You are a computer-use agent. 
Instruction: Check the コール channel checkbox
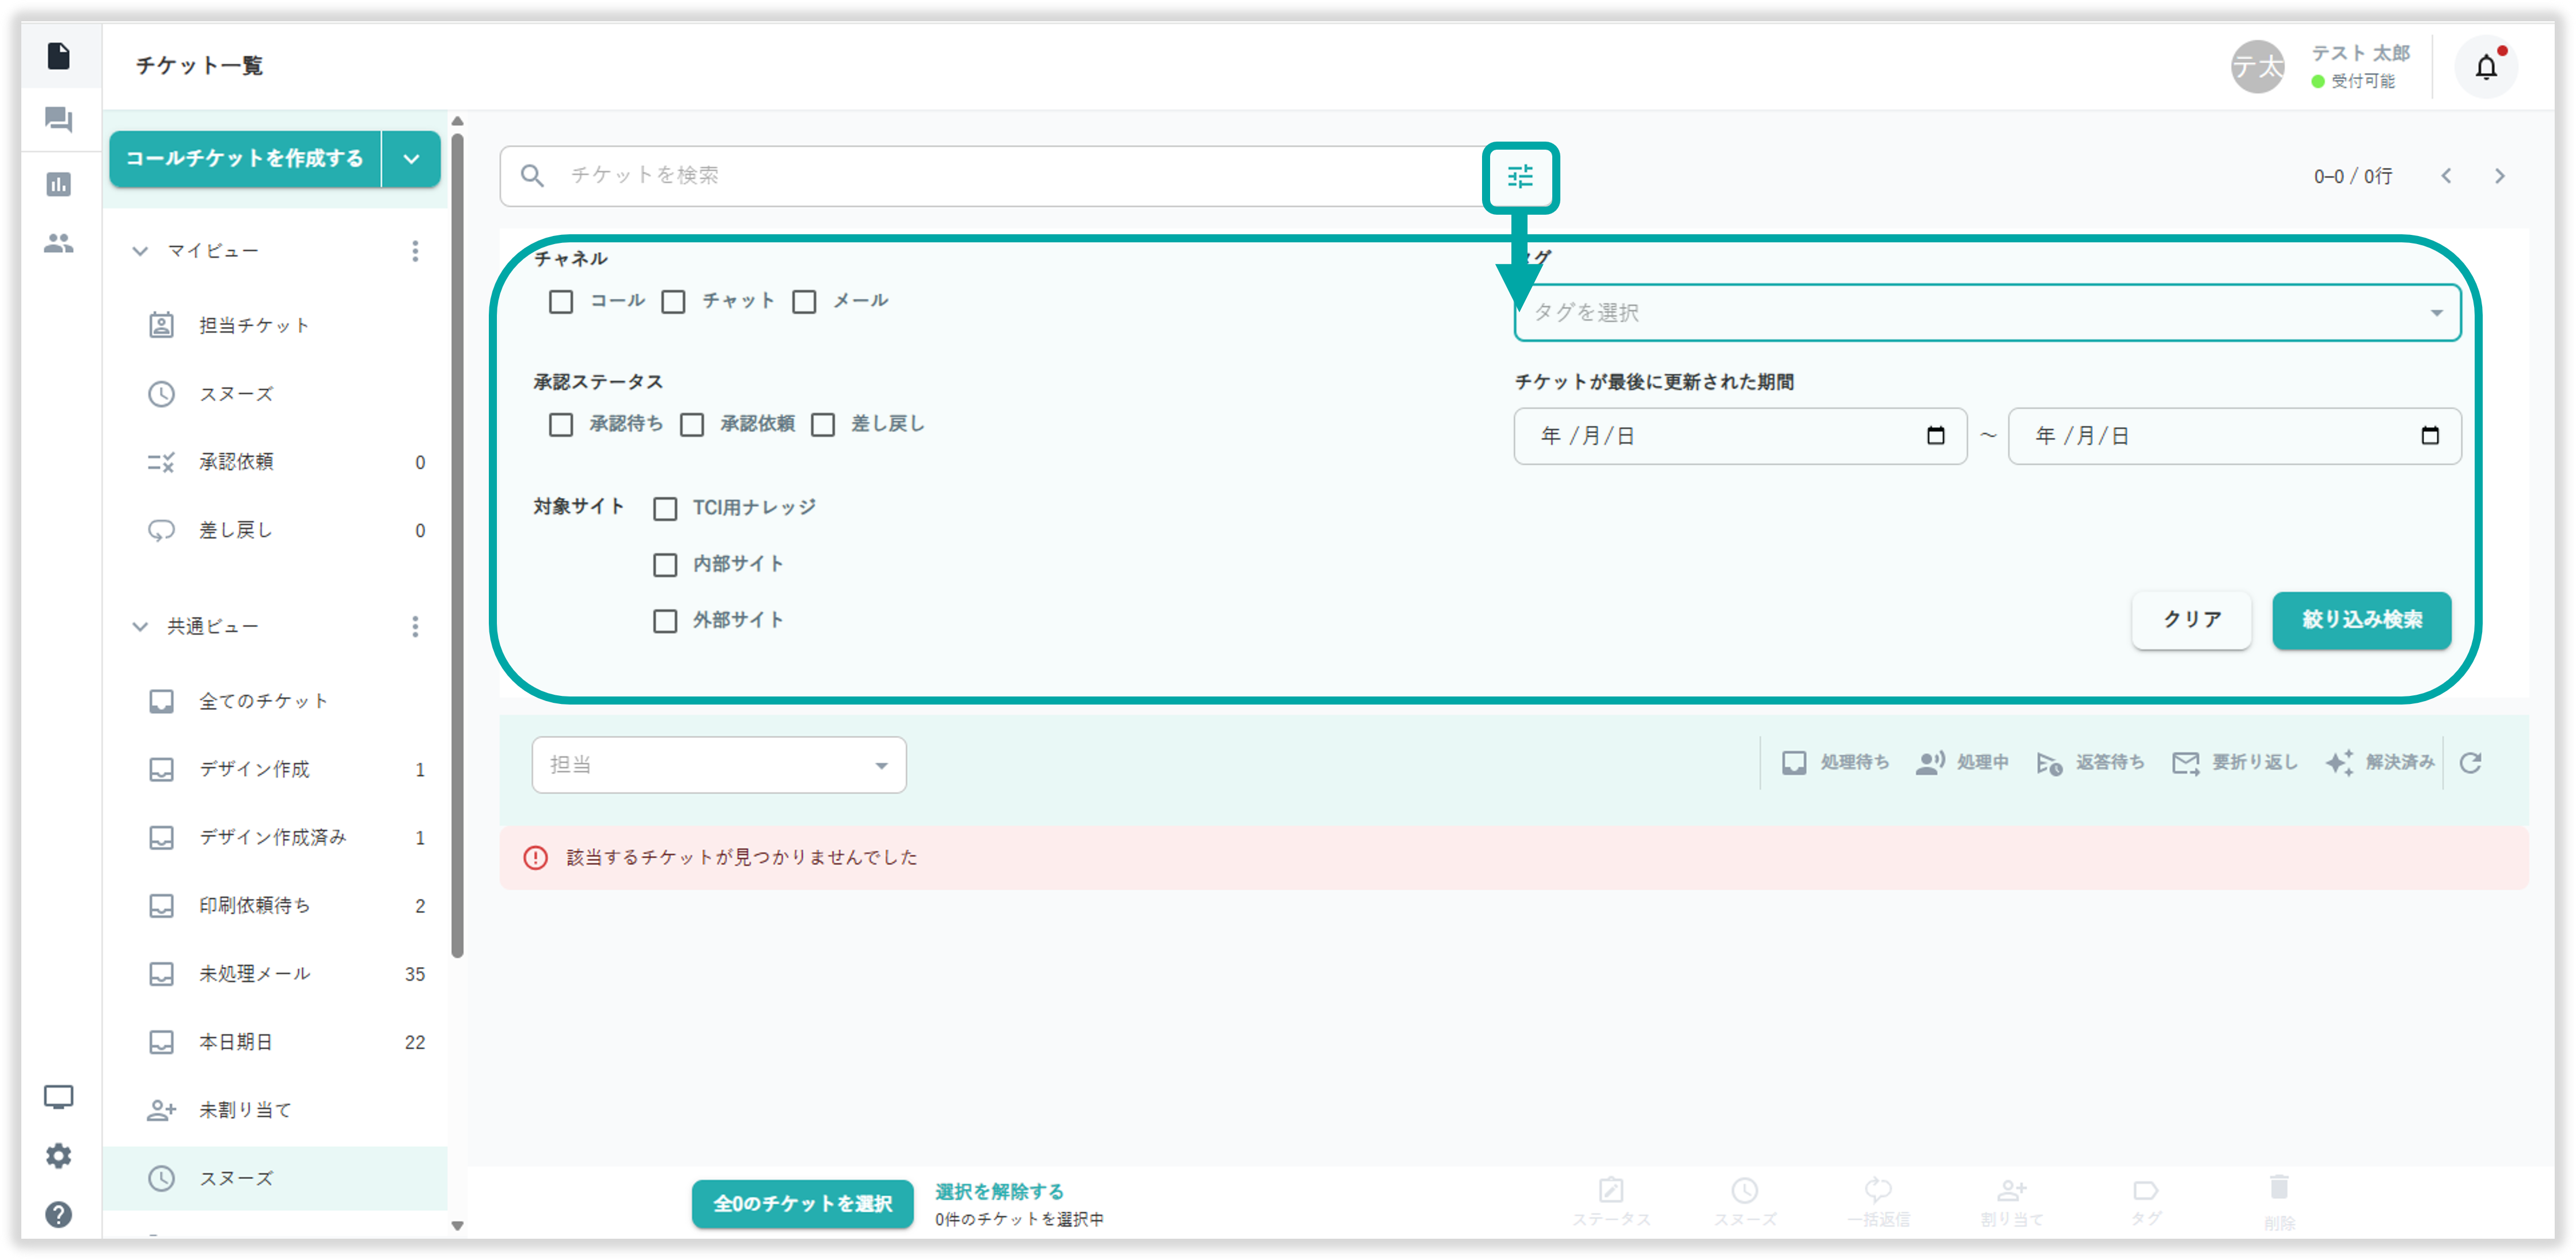pyautogui.click(x=561, y=301)
